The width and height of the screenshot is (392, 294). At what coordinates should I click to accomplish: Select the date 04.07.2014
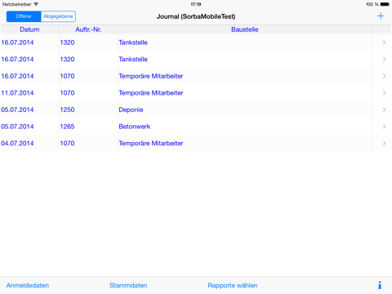pyautogui.click(x=17, y=144)
